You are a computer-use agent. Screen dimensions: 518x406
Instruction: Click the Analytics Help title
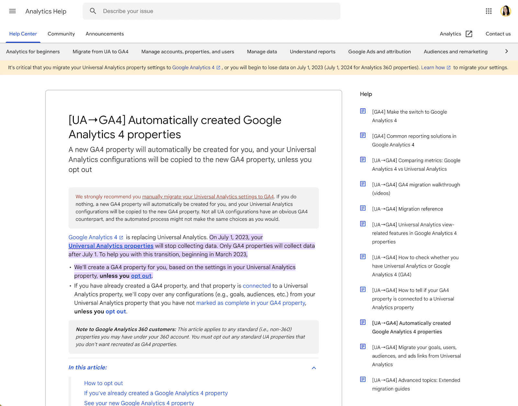tap(46, 11)
